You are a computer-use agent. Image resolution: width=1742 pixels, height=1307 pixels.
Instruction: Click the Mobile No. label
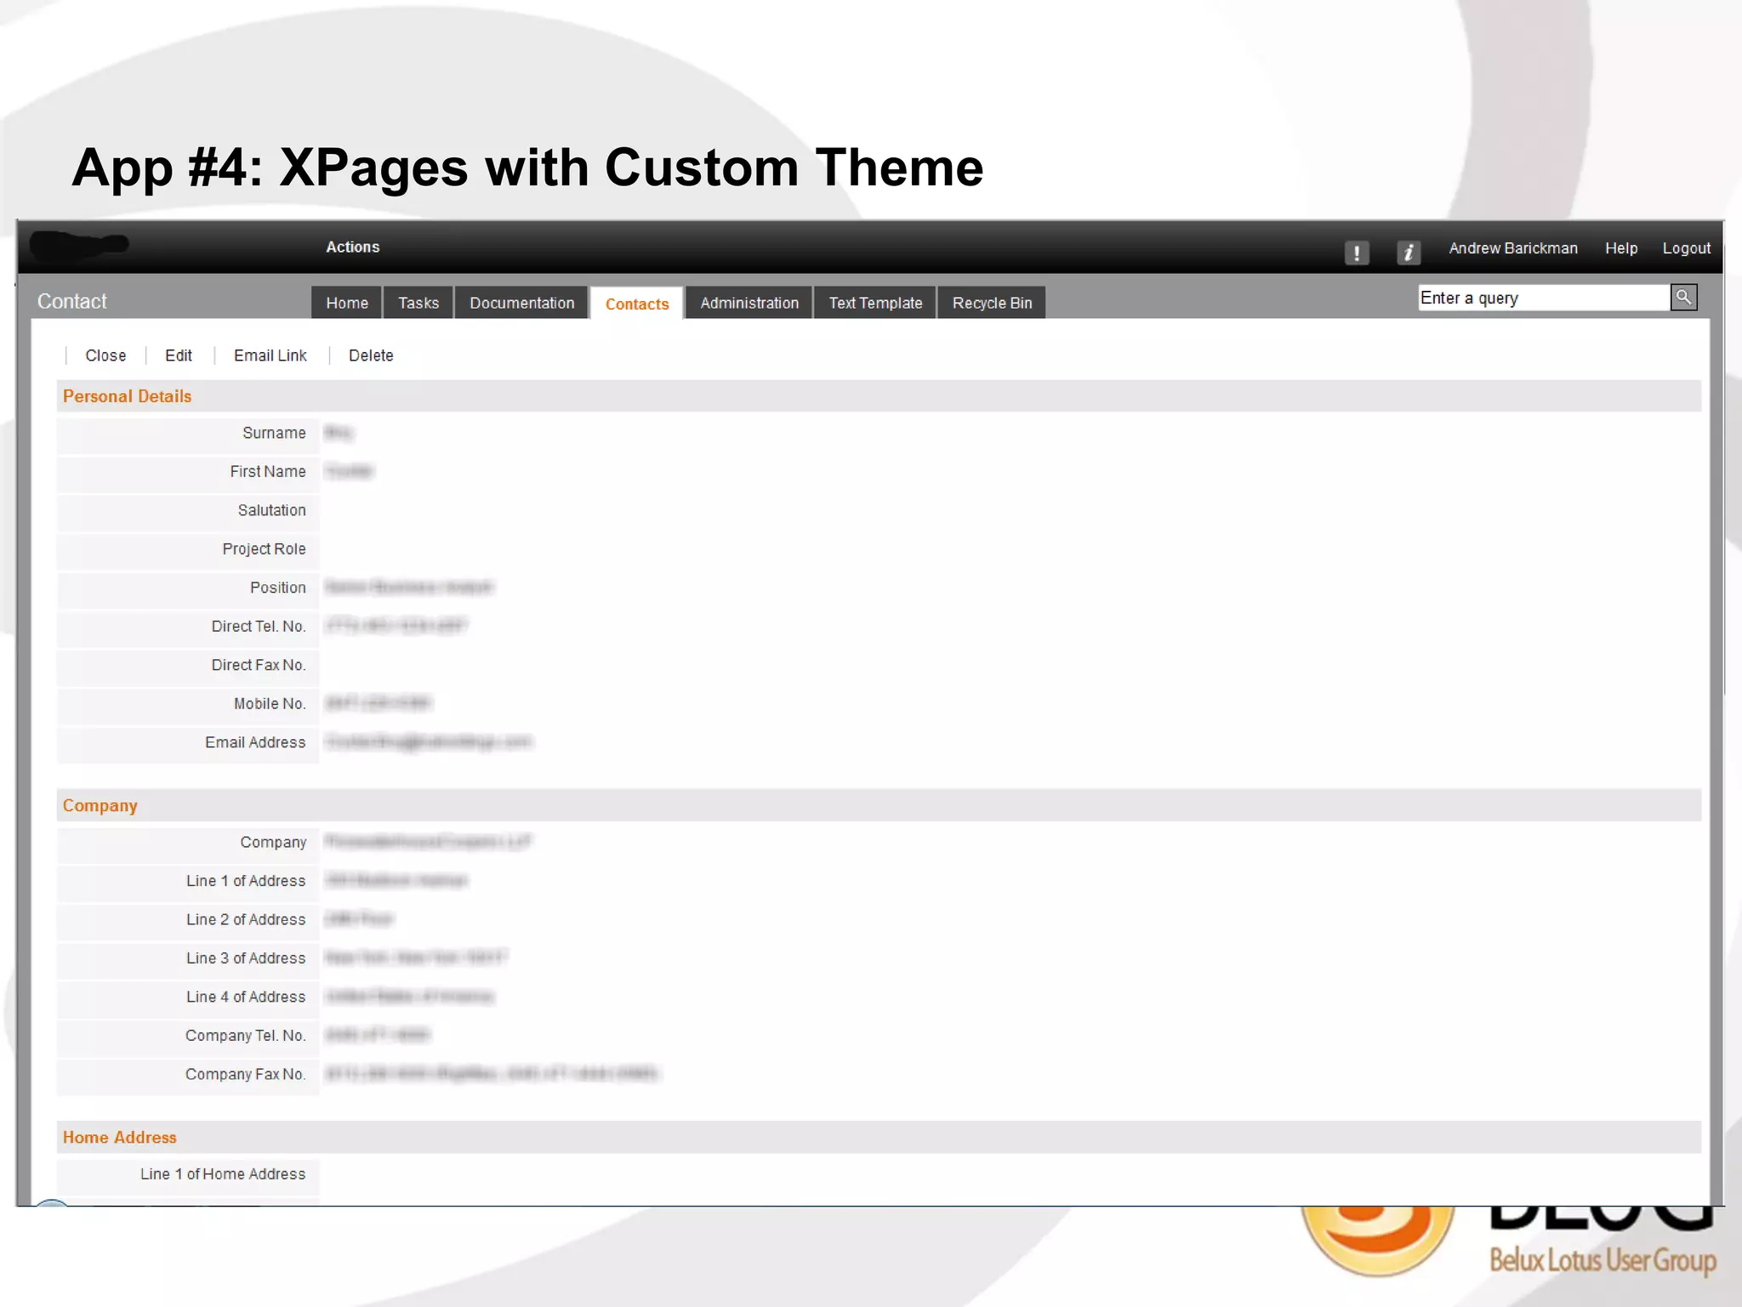click(270, 704)
